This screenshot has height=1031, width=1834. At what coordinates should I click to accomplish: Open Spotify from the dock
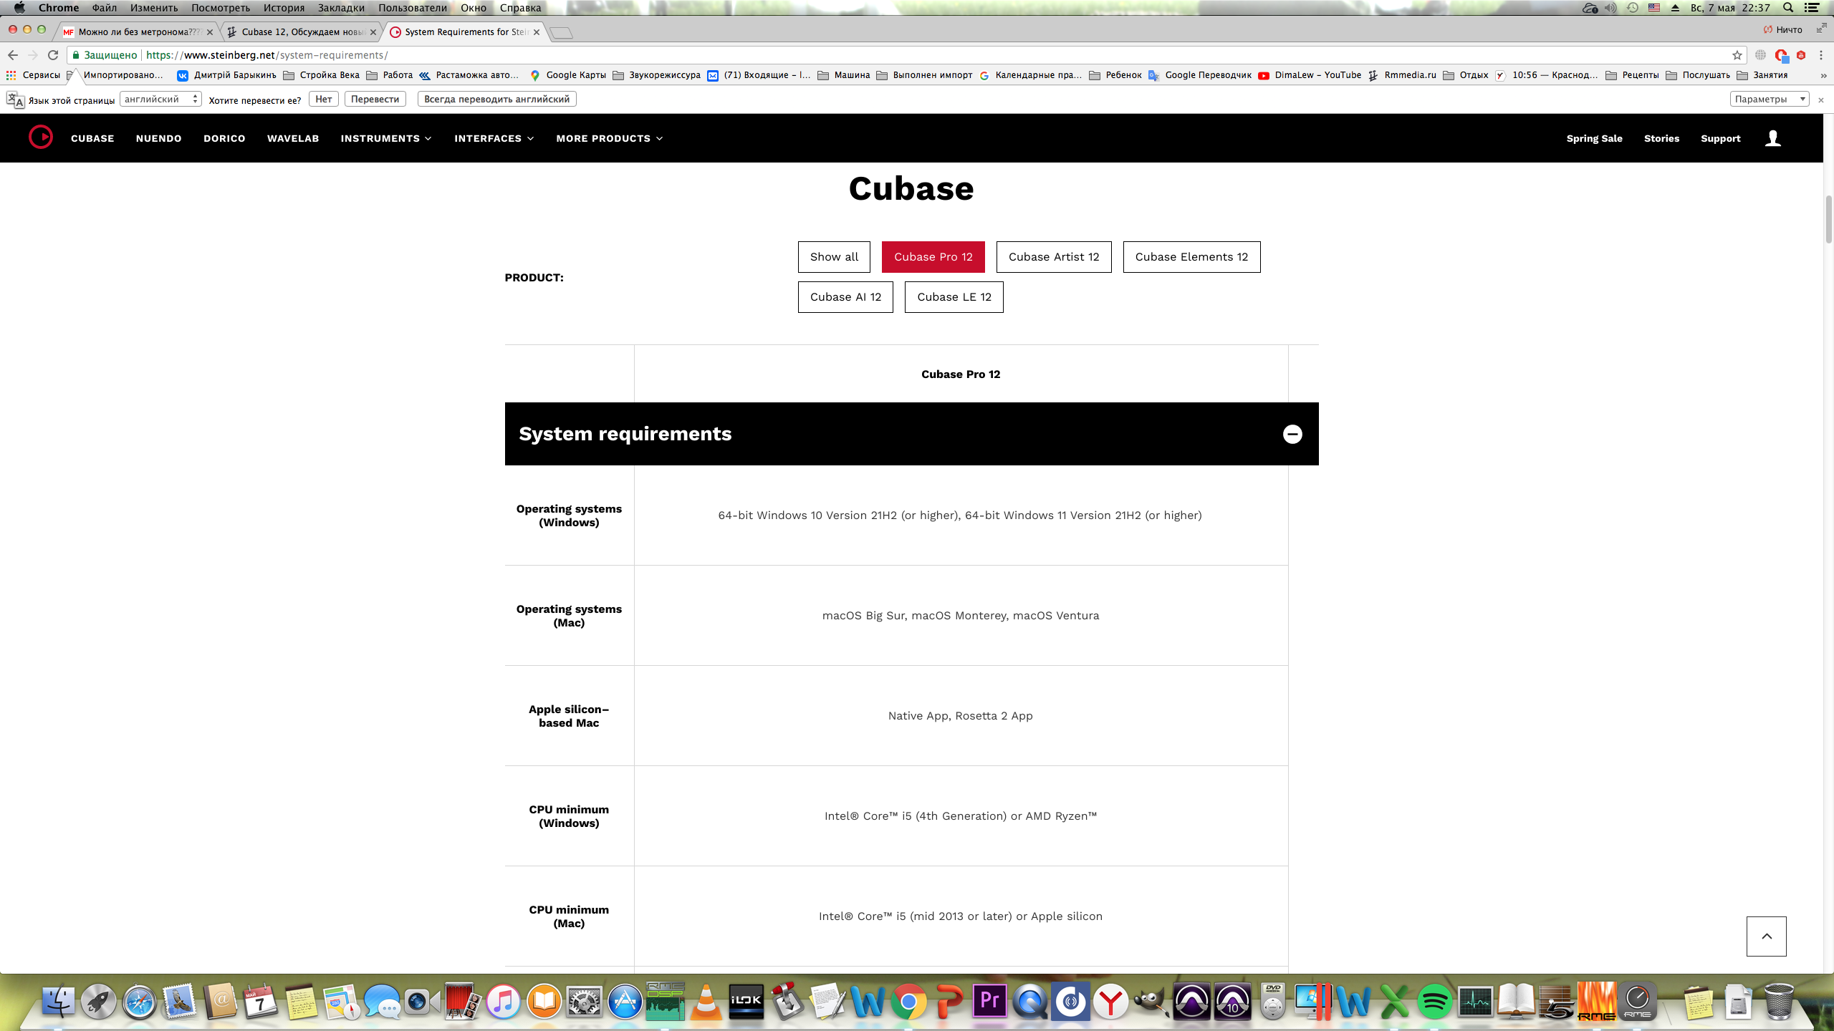click(1434, 1002)
